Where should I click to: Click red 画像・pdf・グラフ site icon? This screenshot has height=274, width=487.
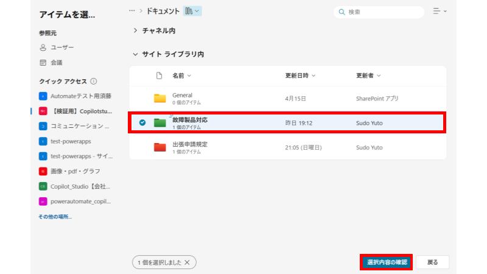click(43, 171)
